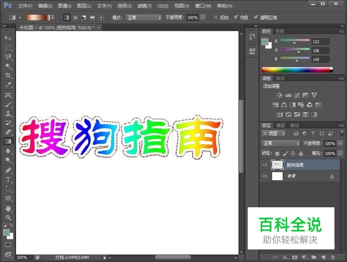This screenshot has width=347, height=262.
Task: Click the 背景 layer thumbnail
Action: click(x=277, y=176)
